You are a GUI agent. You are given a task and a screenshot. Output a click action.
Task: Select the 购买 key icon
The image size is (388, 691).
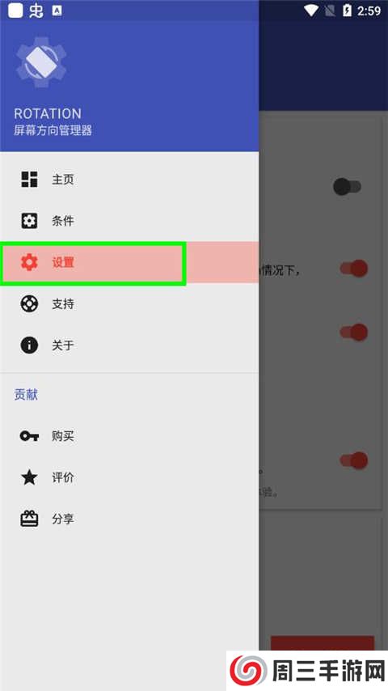pyautogui.click(x=30, y=436)
